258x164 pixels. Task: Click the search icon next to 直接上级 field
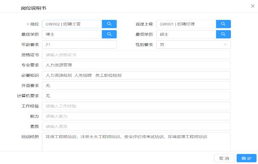click(223, 24)
